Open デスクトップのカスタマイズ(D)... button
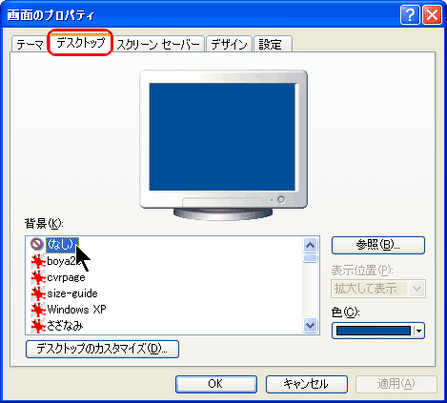447x403 pixels. (x=102, y=349)
